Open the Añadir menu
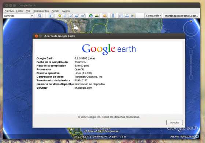The height and width of the screenshot is (143, 205). click(55, 11)
